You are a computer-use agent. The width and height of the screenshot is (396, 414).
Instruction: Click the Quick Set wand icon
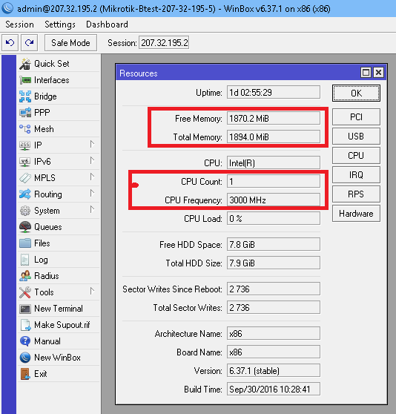coord(25,64)
